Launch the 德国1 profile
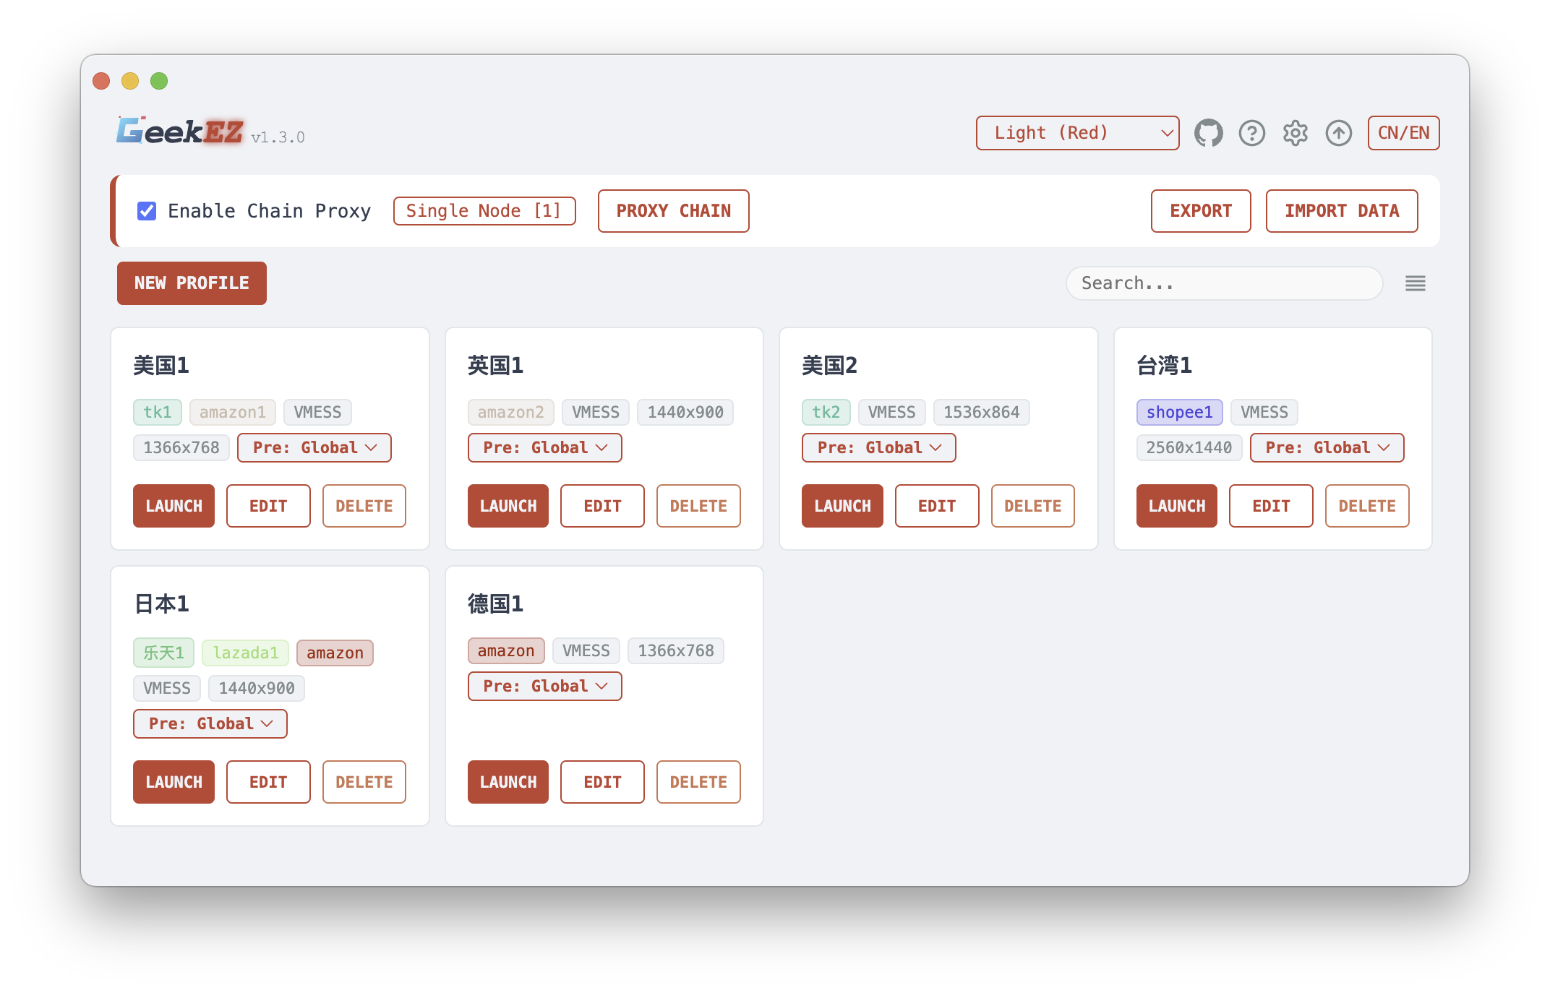 [508, 782]
